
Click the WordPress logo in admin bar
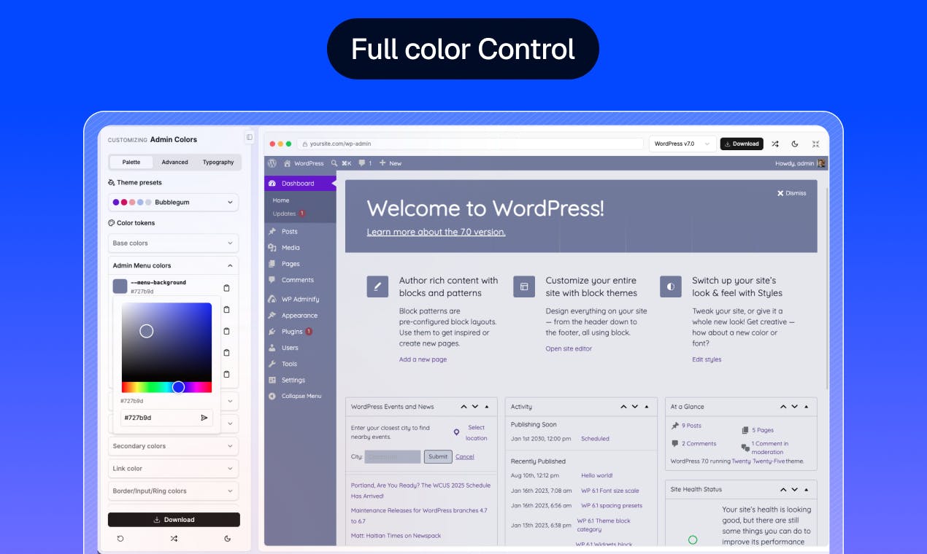pyautogui.click(x=272, y=163)
